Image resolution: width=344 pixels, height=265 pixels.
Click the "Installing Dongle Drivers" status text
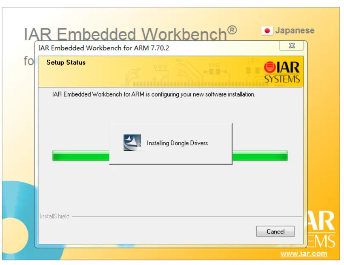coord(177,143)
